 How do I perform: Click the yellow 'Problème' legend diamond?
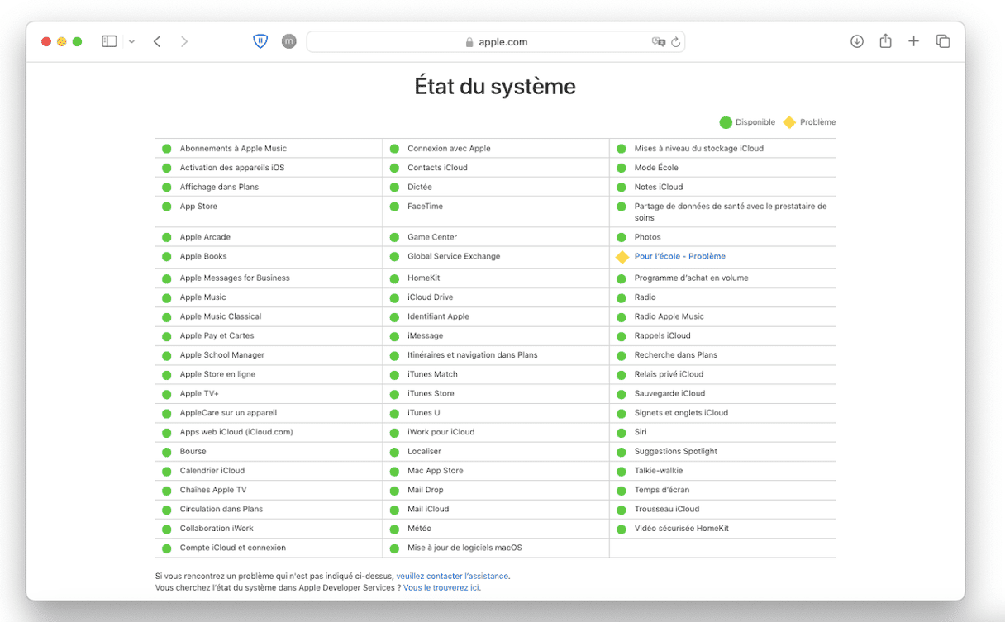[x=789, y=122]
